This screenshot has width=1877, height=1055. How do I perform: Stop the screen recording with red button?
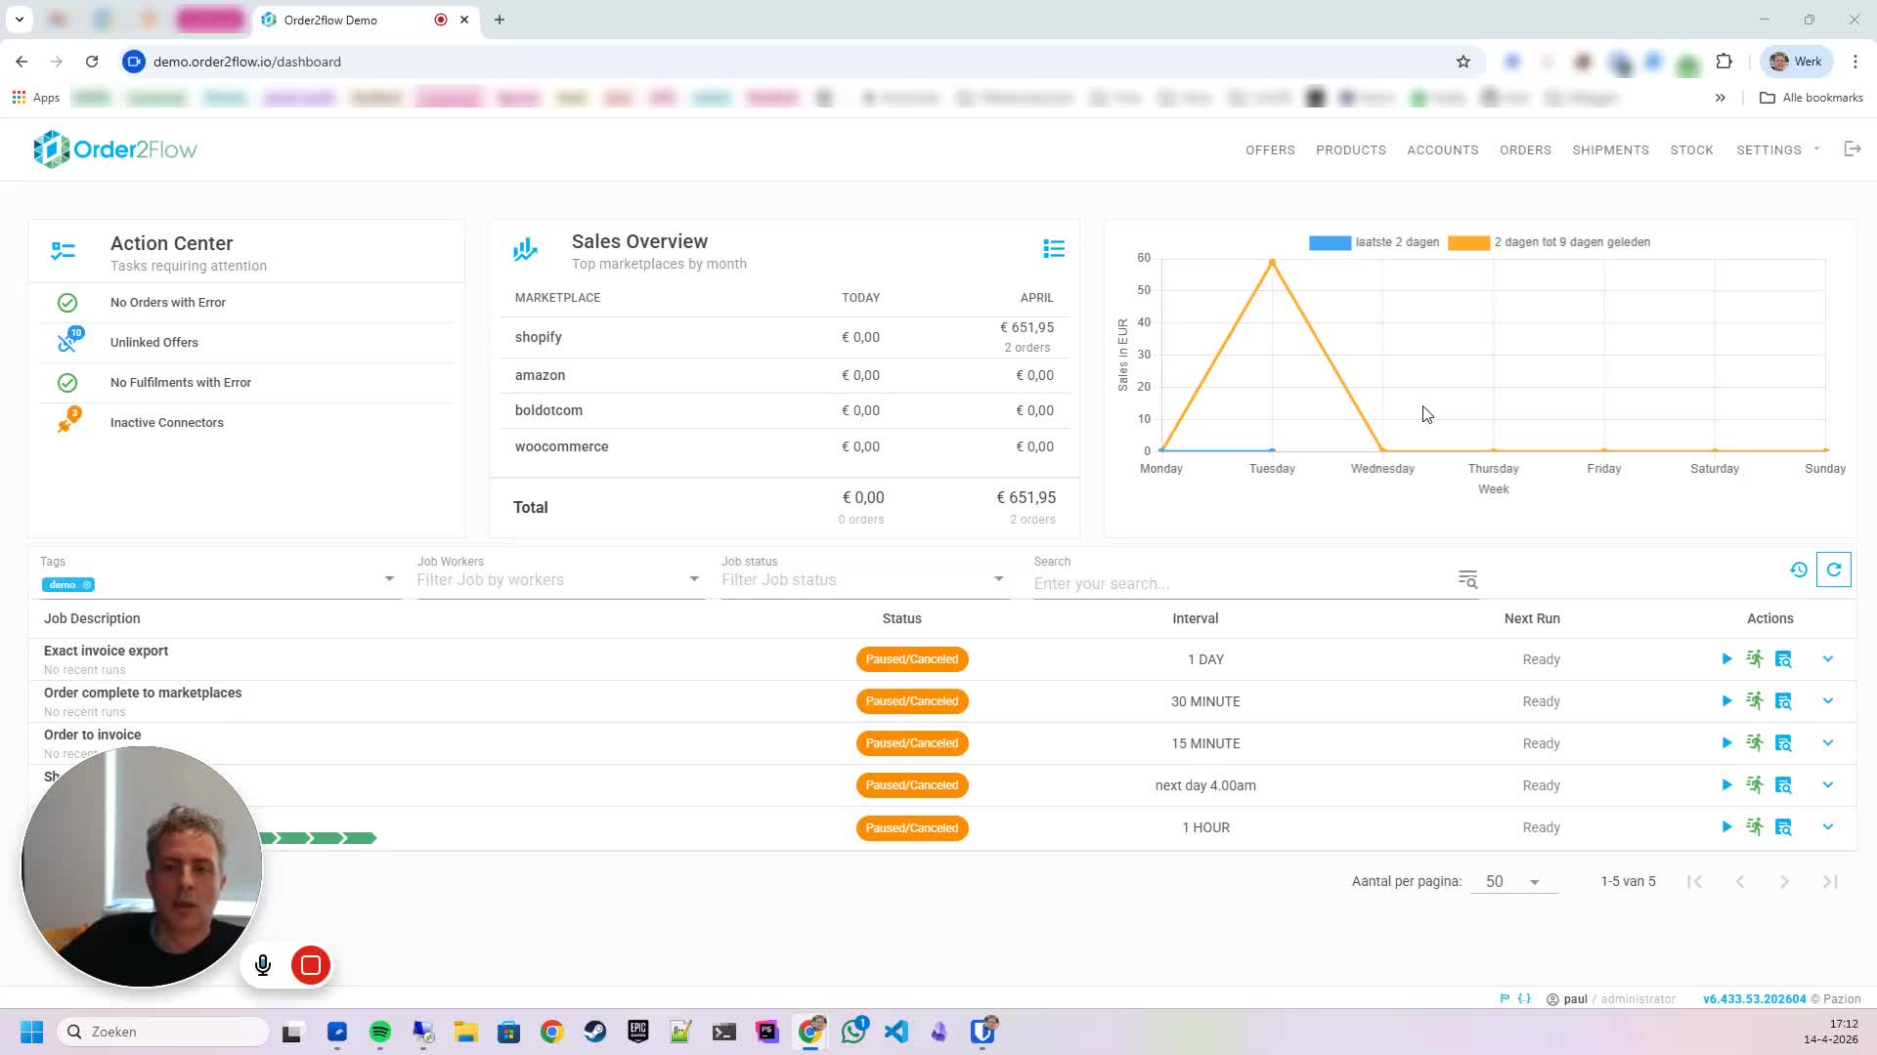pyautogui.click(x=311, y=965)
